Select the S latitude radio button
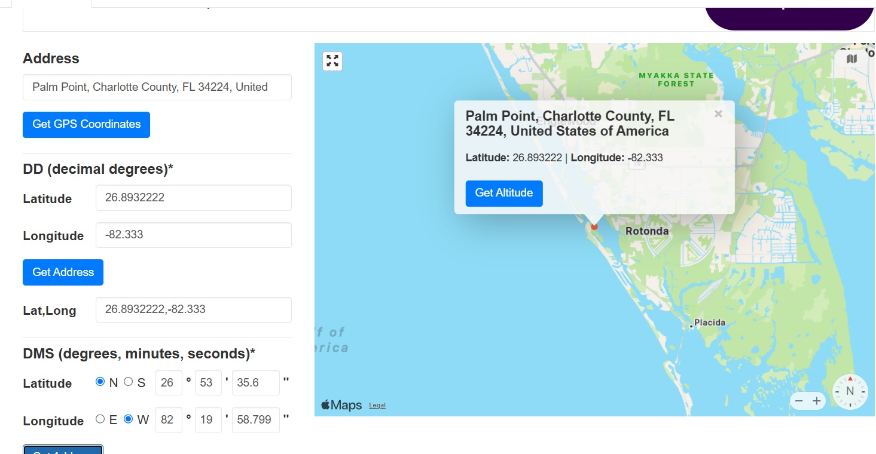 click(128, 382)
